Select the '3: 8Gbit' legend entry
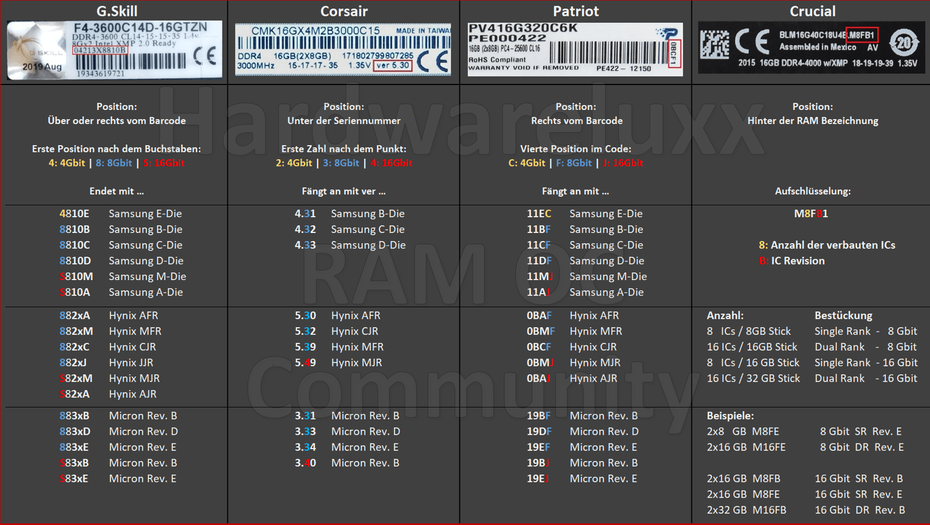Viewport: 930px width, 525px height. coord(341,163)
